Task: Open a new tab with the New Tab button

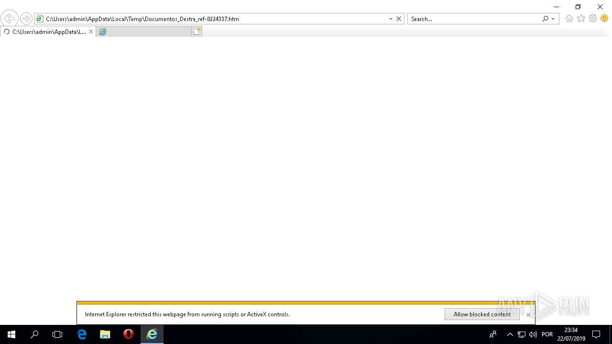Action: [x=197, y=32]
